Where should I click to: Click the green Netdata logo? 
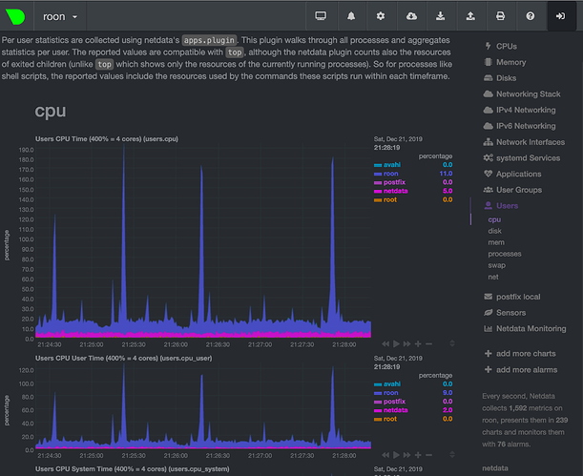point(15,16)
